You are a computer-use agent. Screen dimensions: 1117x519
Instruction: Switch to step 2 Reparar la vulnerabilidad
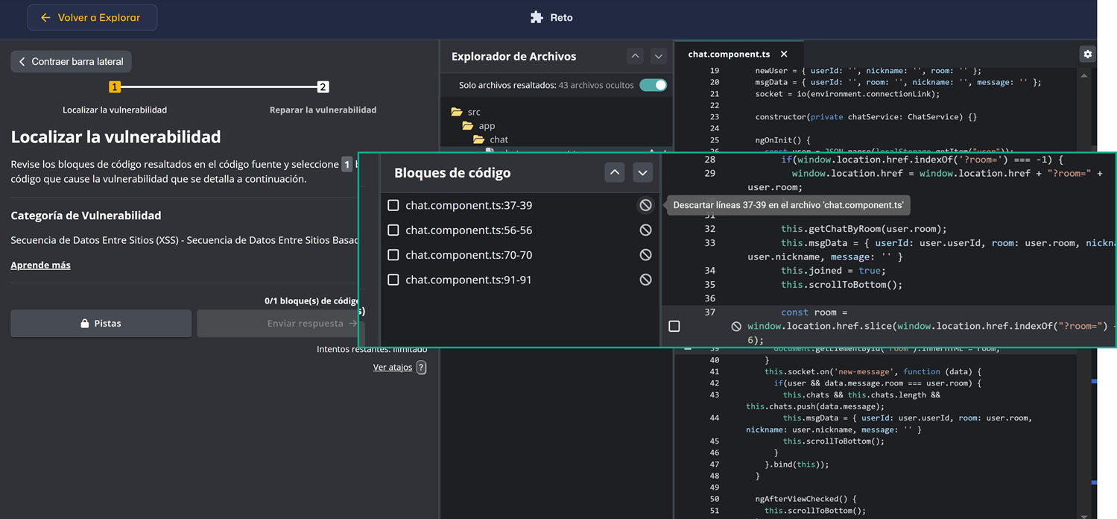[x=323, y=87]
